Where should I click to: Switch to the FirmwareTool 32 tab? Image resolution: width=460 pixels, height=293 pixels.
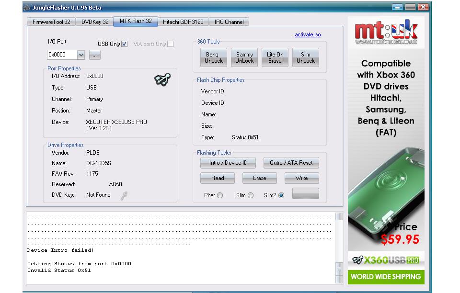[x=51, y=22]
